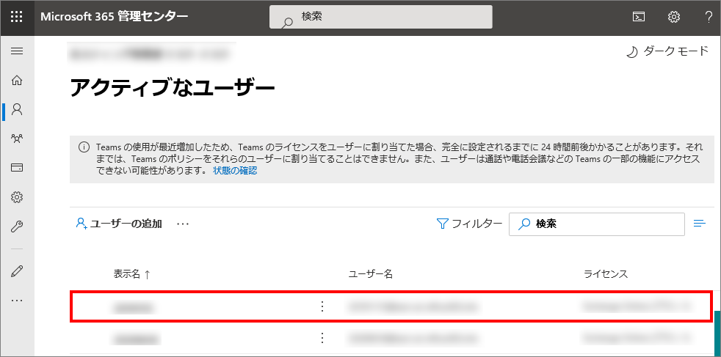
Task: Enable dark mode (ダークモード)
Action: click(x=667, y=51)
